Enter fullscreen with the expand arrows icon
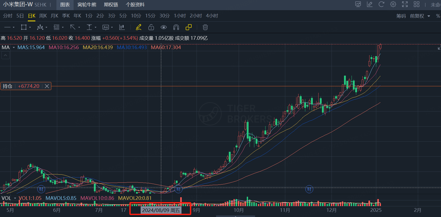The width and height of the screenshot is (441, 217). [x=405, y=4]
